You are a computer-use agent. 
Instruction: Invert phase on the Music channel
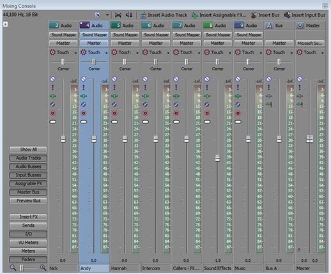point(238,105)
